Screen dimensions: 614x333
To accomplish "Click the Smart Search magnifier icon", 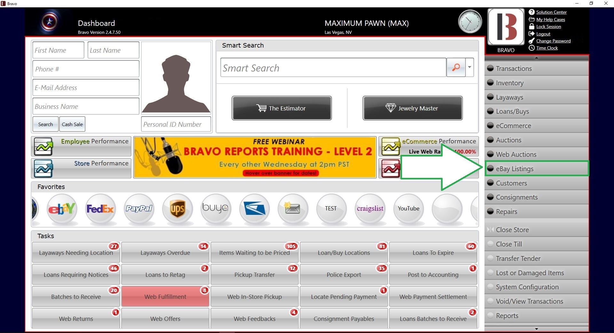I will click(x=456, y=67).
